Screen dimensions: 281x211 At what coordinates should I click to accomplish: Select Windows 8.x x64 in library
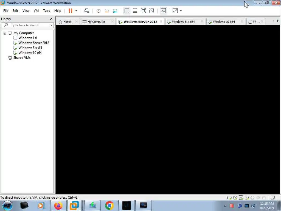point(30,48)
